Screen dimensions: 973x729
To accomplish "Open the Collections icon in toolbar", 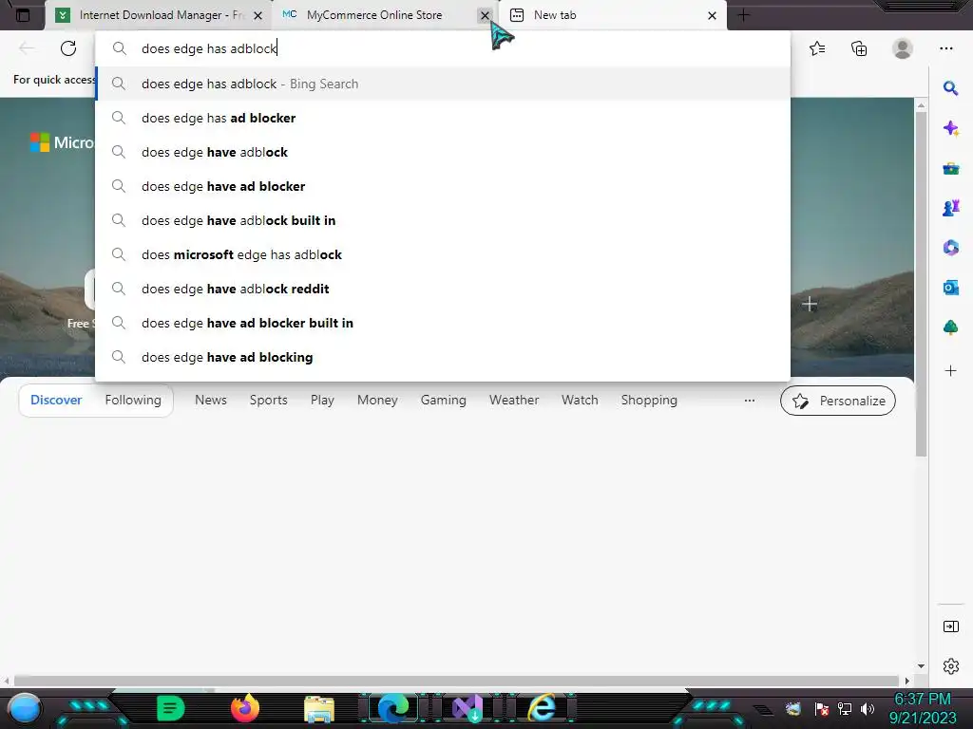I will pyautogui.click(x=859, y=48).
